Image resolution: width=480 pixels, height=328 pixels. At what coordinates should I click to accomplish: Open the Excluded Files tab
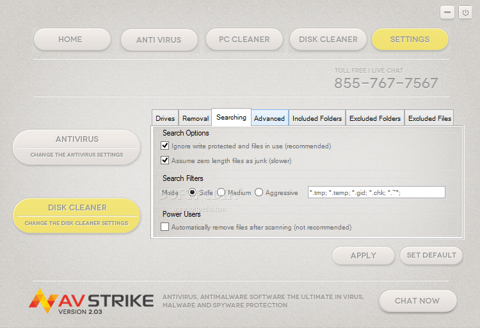pyautogui.click(x=429, y=118)
